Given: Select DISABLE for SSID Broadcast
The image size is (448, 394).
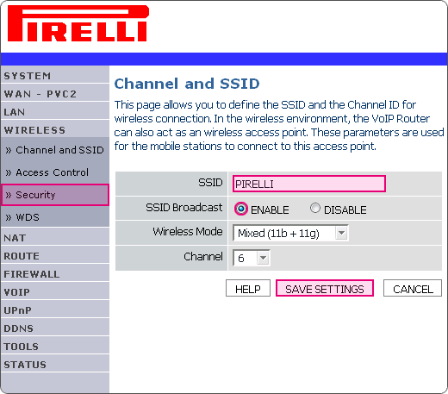Looking at the screenshot, I should tap(315, 208).
